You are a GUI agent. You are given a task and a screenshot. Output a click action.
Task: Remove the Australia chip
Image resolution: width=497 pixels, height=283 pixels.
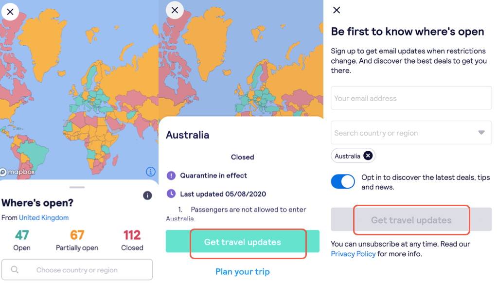pyautogui.click(x=368, y=156)
